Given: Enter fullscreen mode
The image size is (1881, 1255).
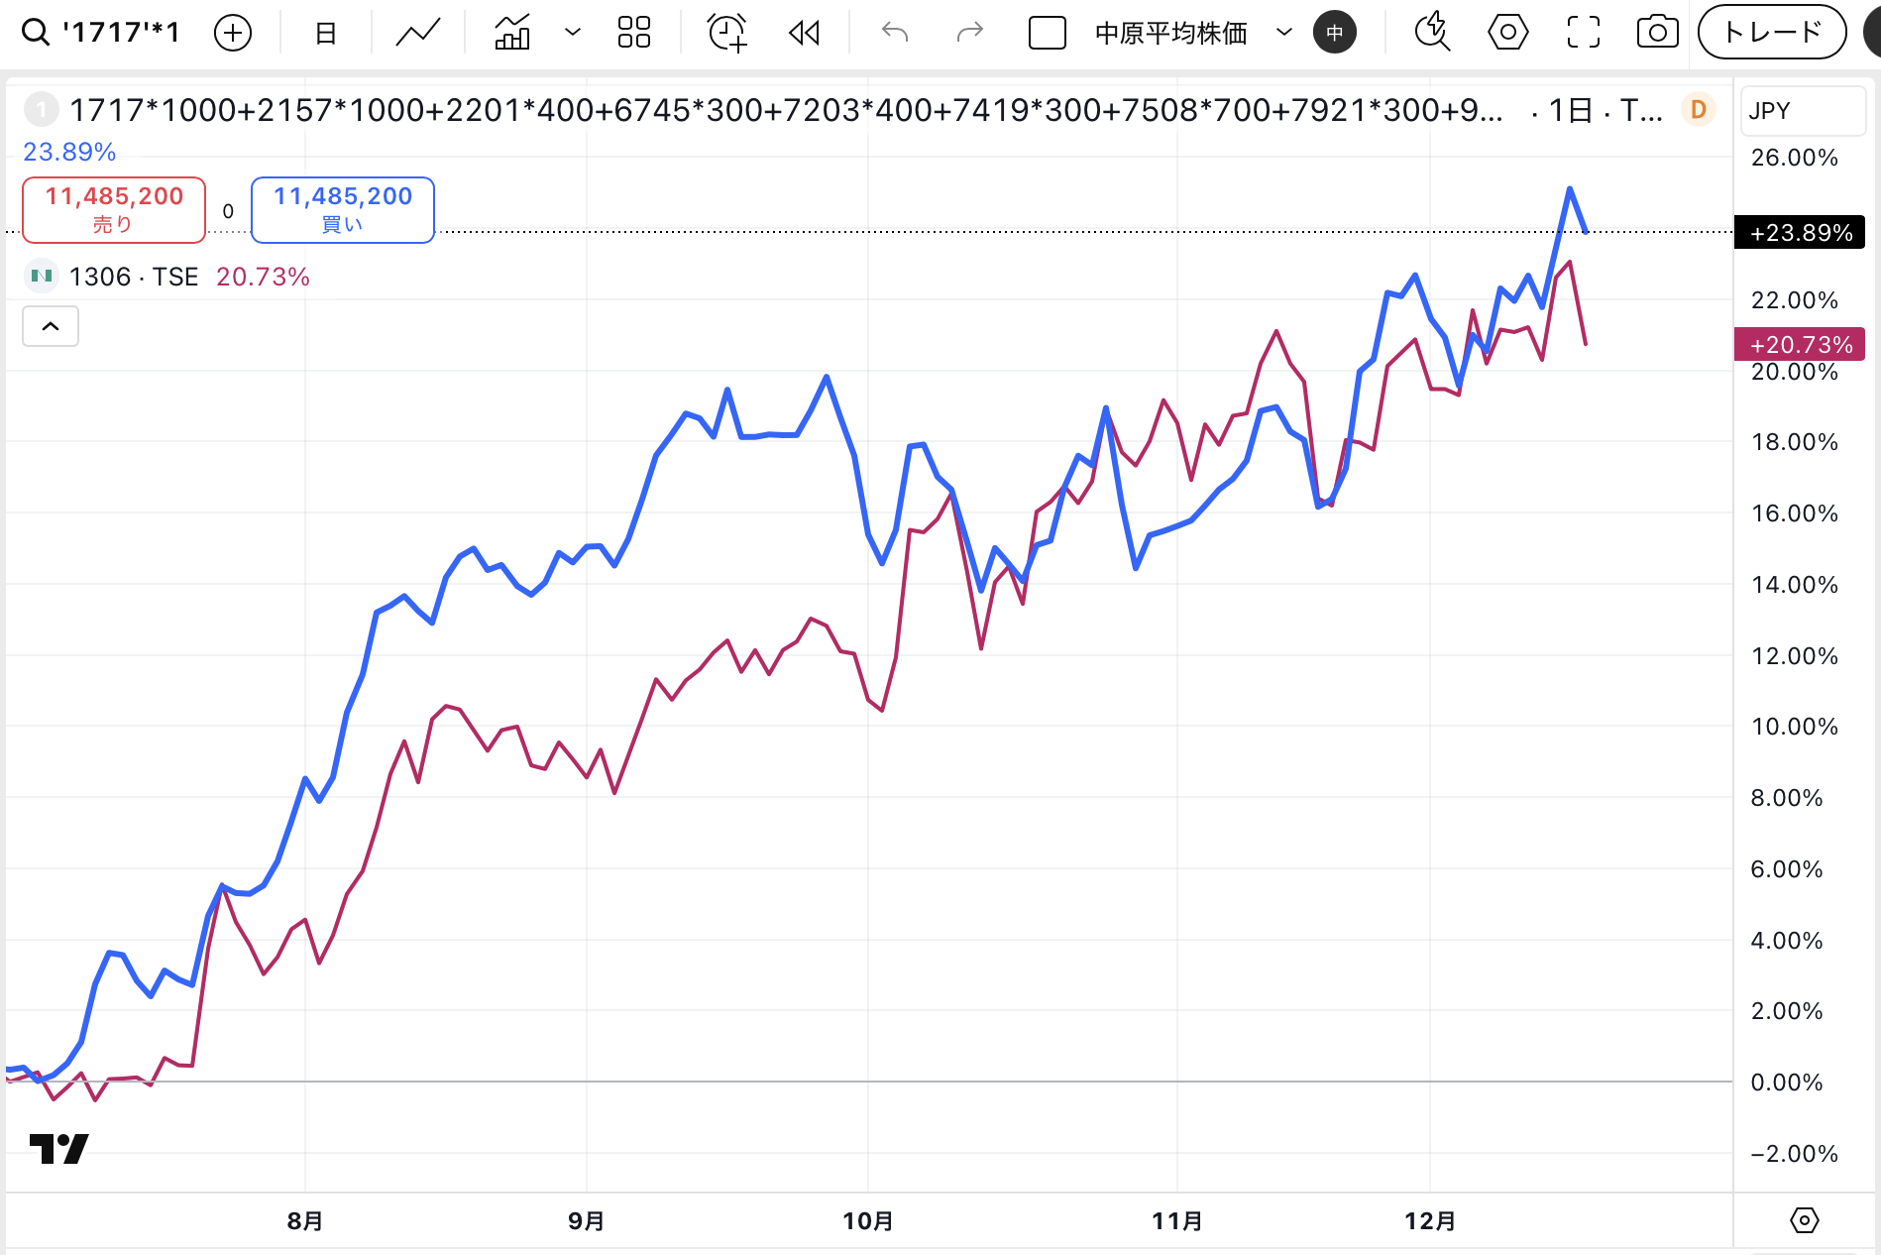Looking at the screenshot, I should click(1583, 33).
